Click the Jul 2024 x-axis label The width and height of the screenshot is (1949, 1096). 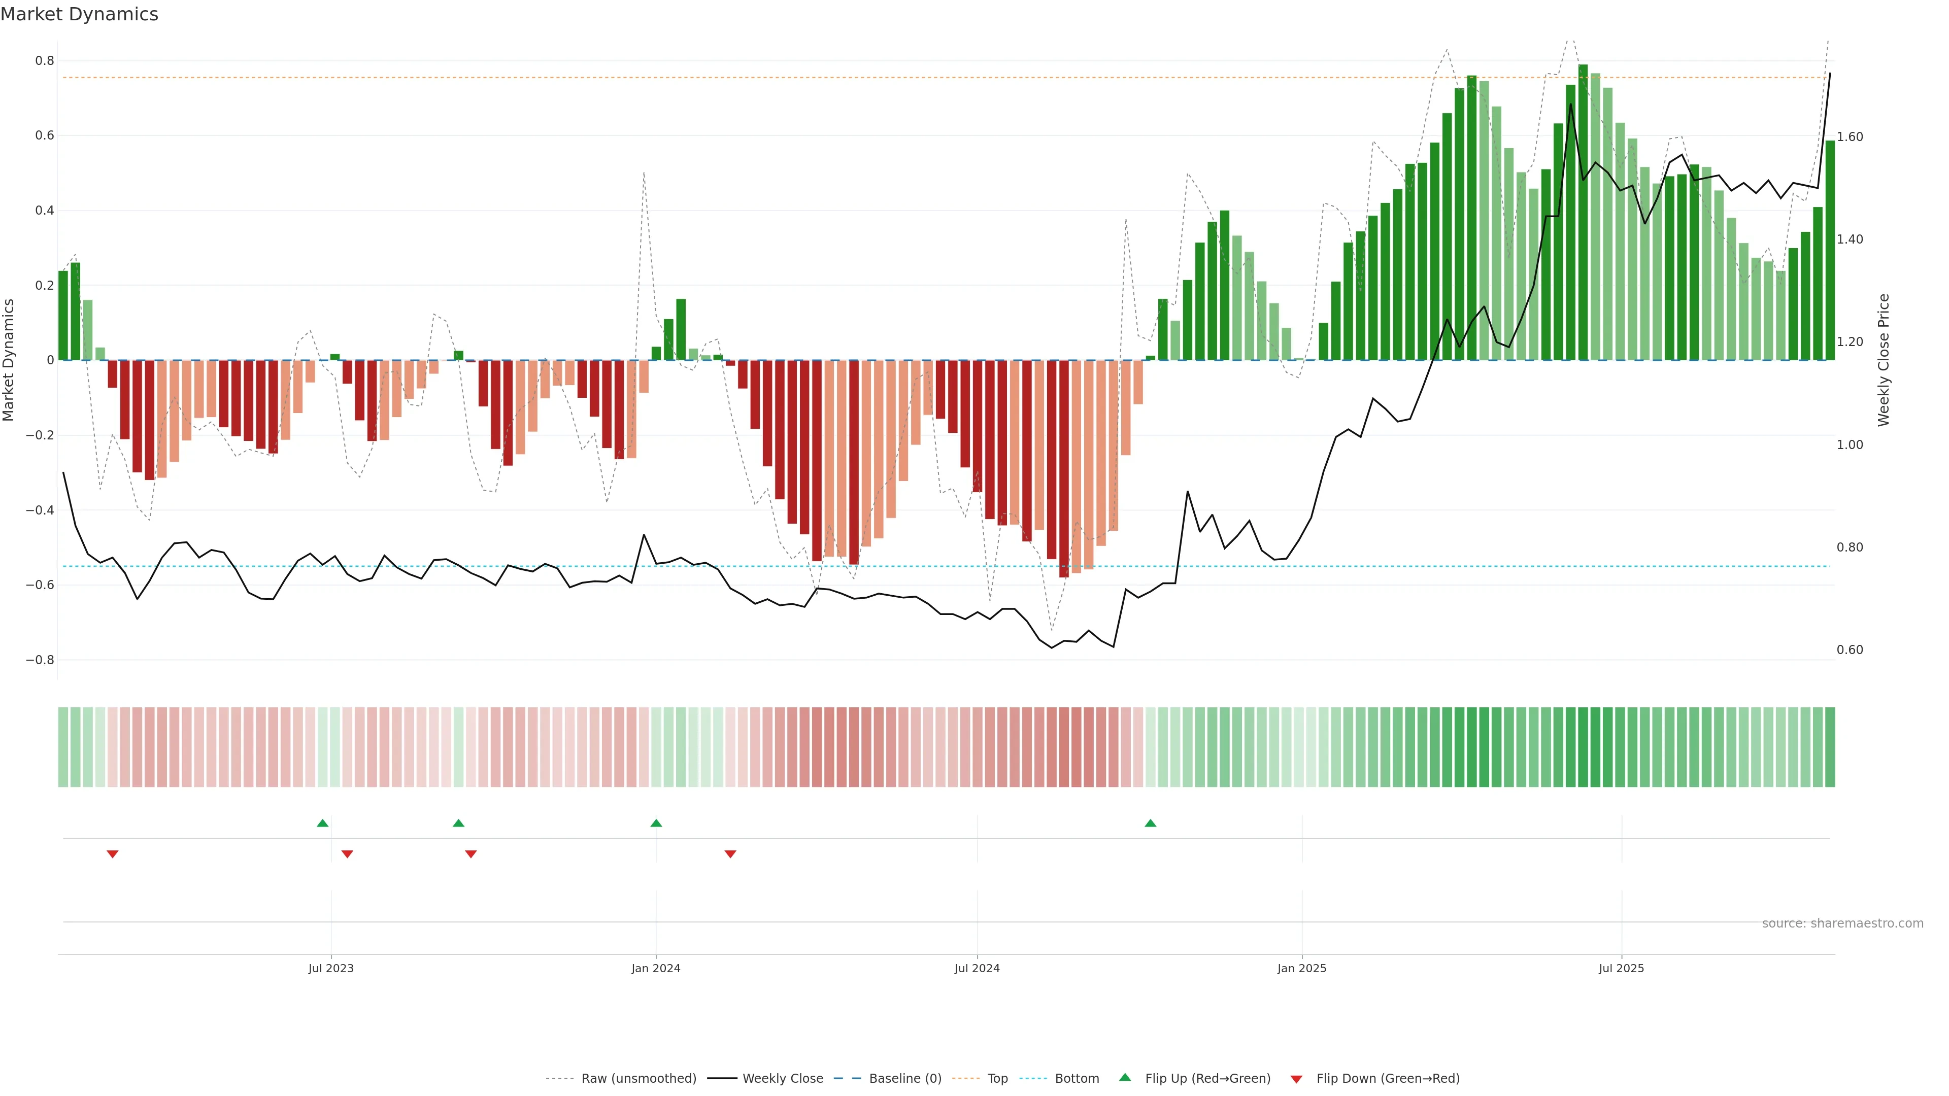coord(977,968)
